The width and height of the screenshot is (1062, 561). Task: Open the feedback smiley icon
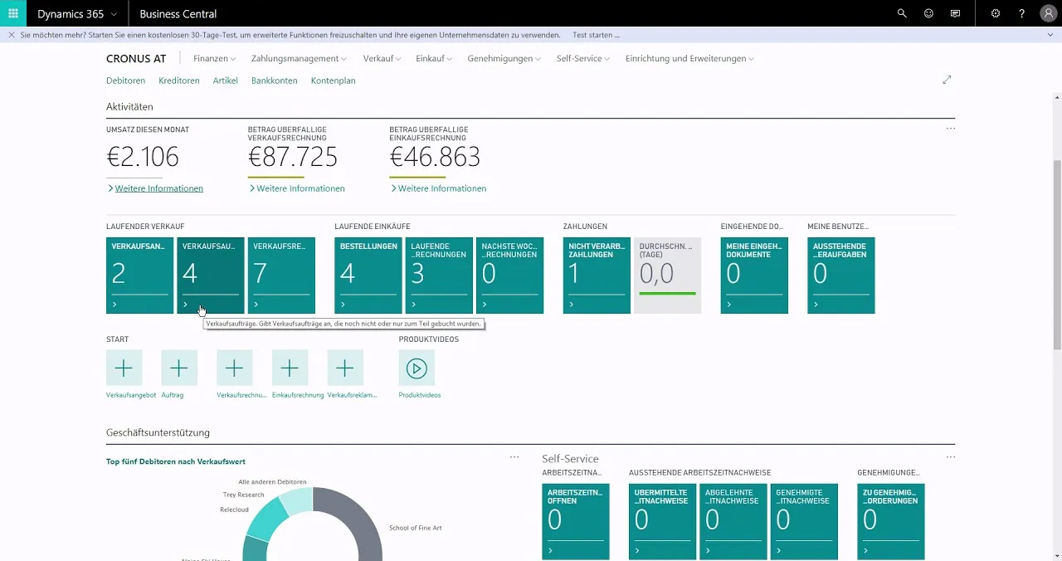point(928,13)
